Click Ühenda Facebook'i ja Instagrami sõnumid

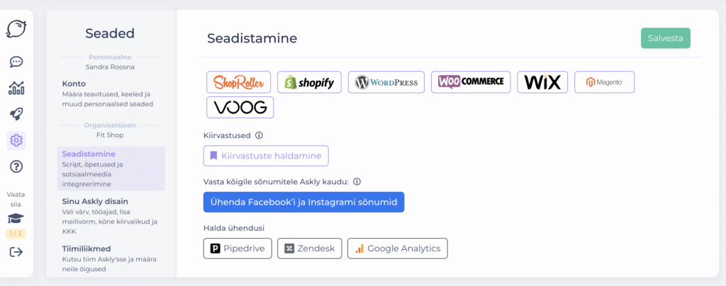(303, 202)
